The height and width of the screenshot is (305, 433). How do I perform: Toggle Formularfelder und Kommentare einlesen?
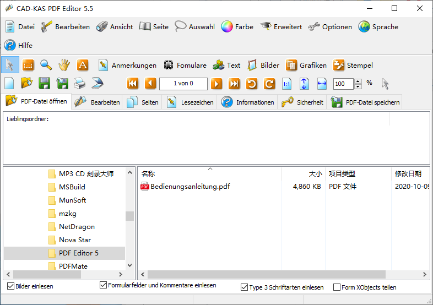(x=103, y=285)
